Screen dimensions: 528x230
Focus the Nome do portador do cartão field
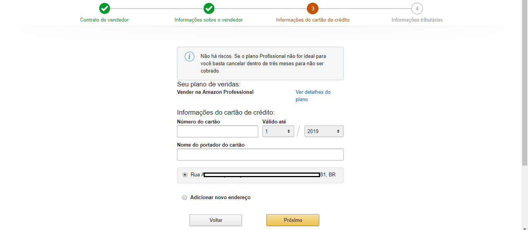pyautogui.click(x=260, y=154)
